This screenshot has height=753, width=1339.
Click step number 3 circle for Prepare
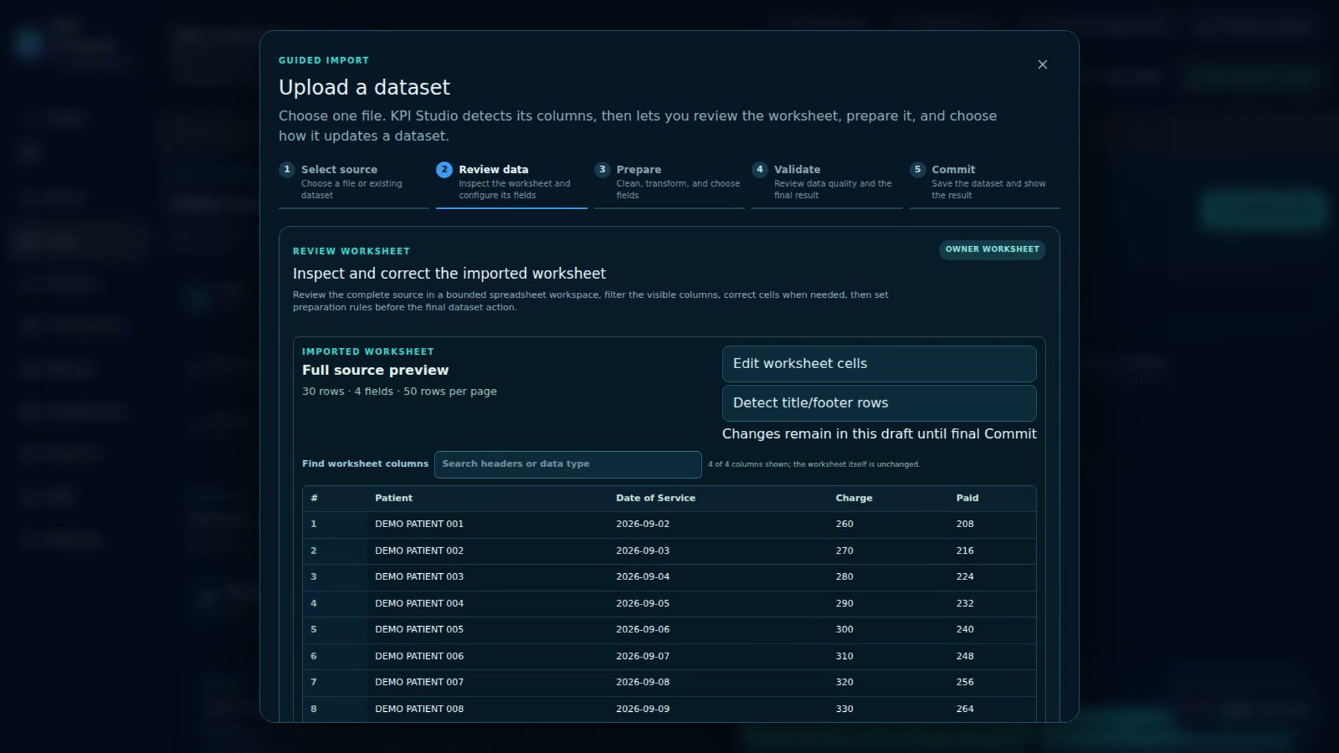[x=602, y=169]
